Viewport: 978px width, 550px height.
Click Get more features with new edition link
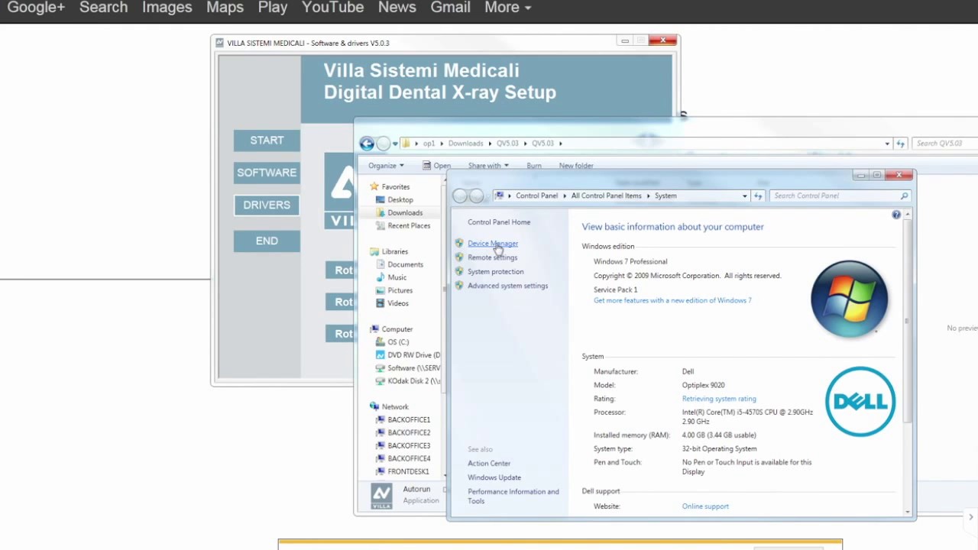coord(672,301)
